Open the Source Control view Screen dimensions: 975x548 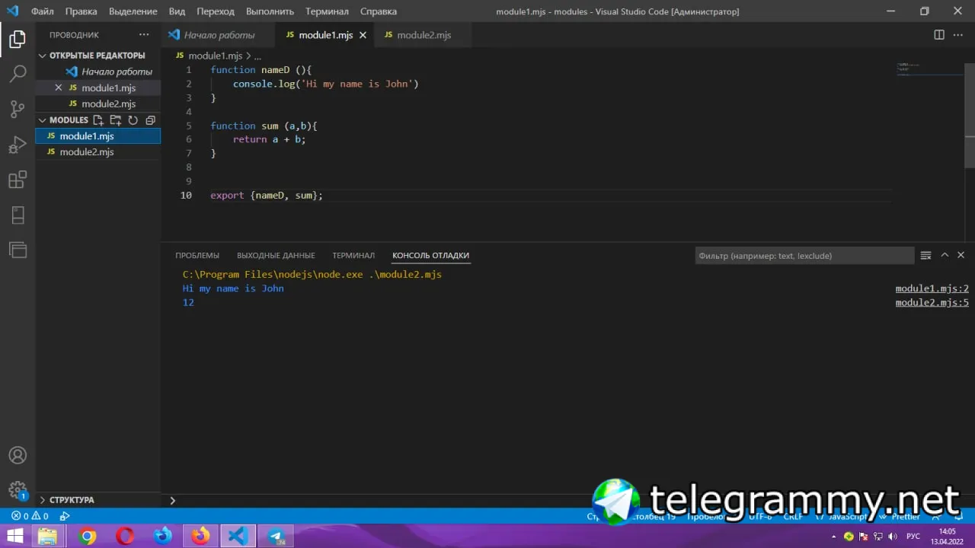click(18, 110)
